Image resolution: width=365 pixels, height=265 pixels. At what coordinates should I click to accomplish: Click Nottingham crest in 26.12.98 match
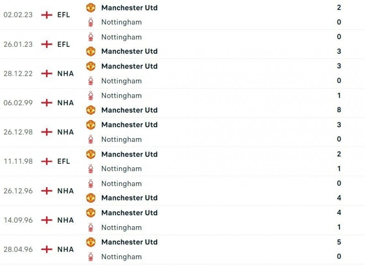coord(91,139)
